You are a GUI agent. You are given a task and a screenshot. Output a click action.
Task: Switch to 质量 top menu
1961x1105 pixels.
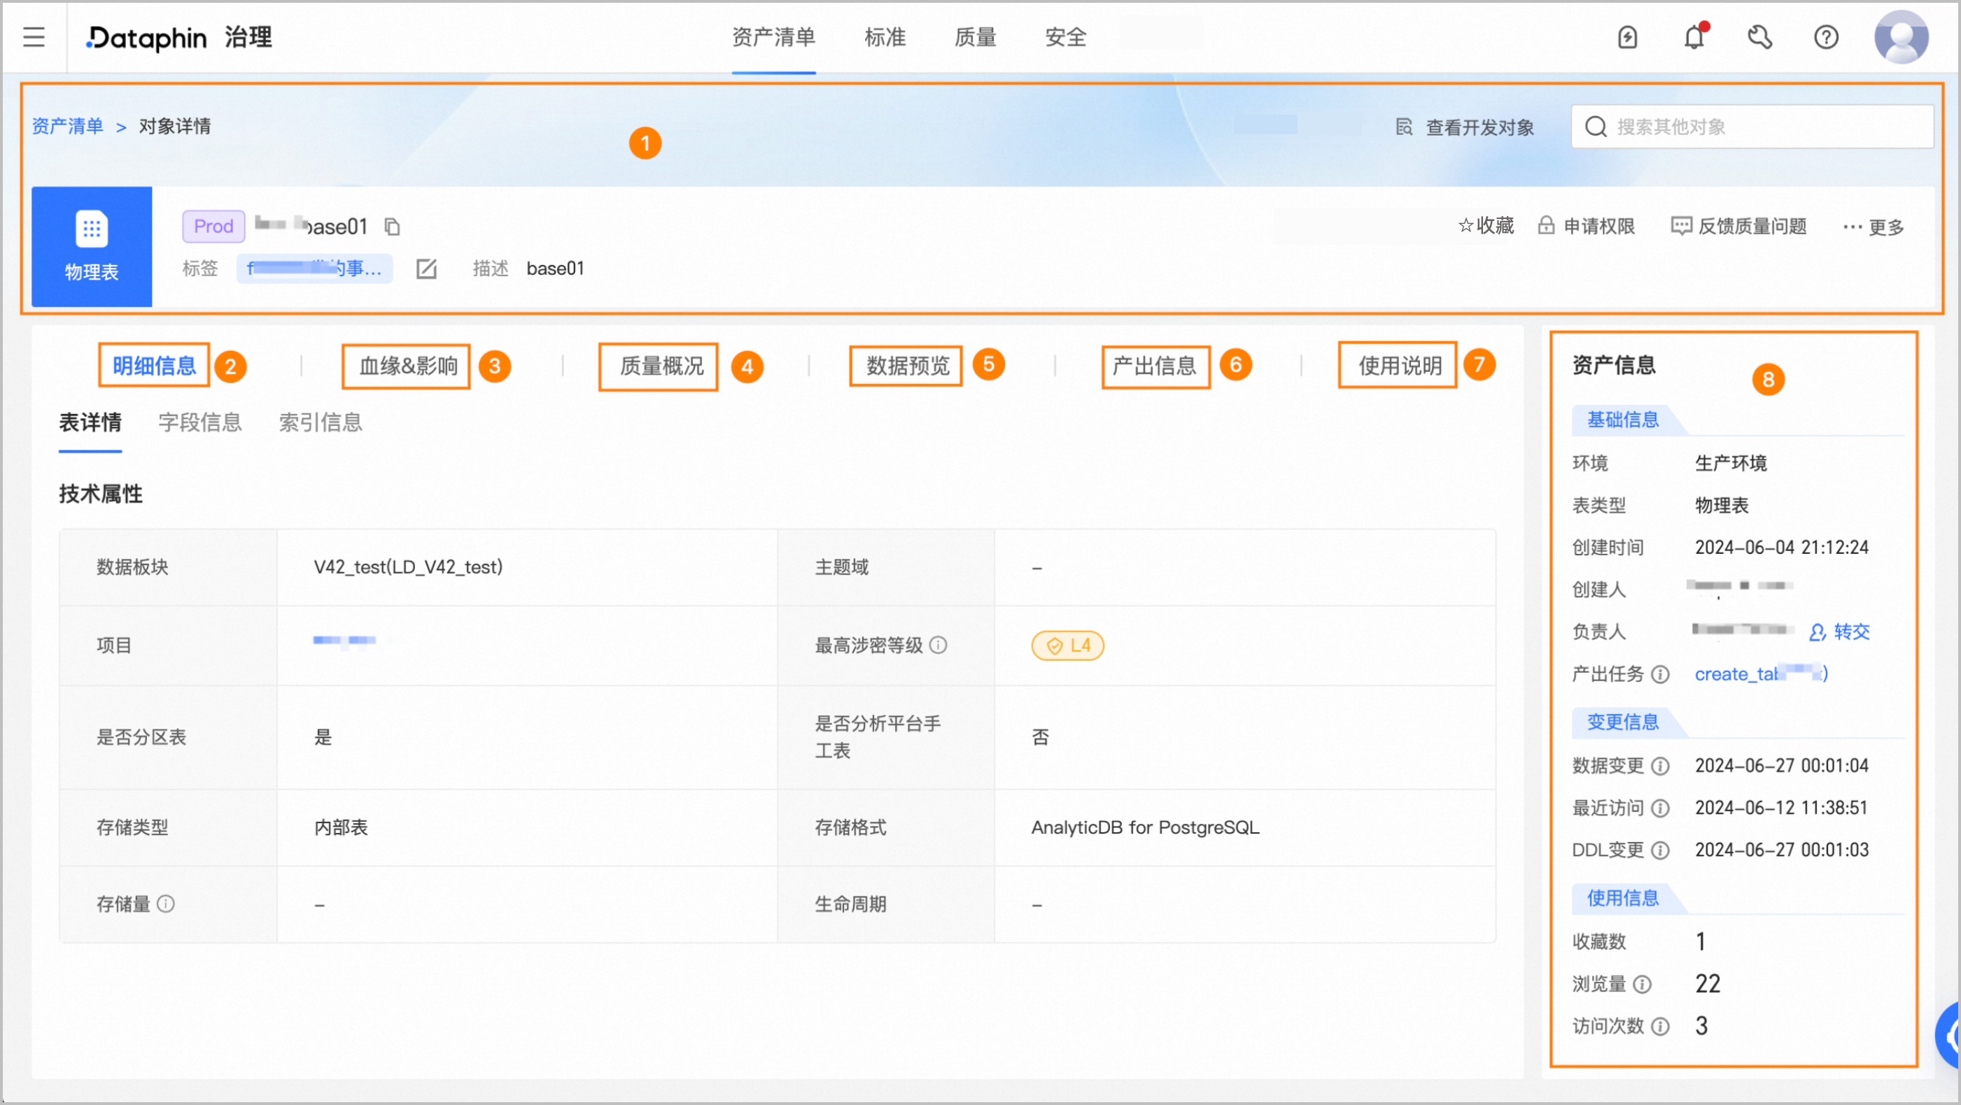coord(975,36)
